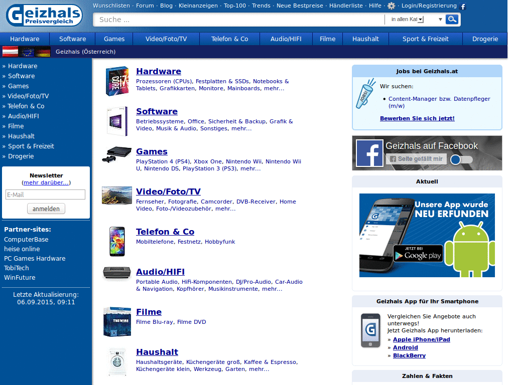Screen dimensions: 514x385
Task: Open the 'in allen Kat' category dropdown
Action: tap(408, 20)
